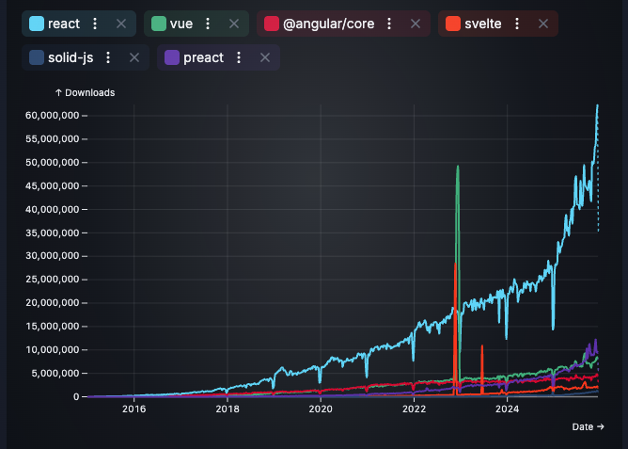
Task: Open the preact options menu
Action: coord(239,57)
